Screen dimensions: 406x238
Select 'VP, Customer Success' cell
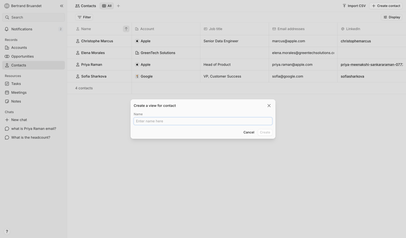[234, 76]
